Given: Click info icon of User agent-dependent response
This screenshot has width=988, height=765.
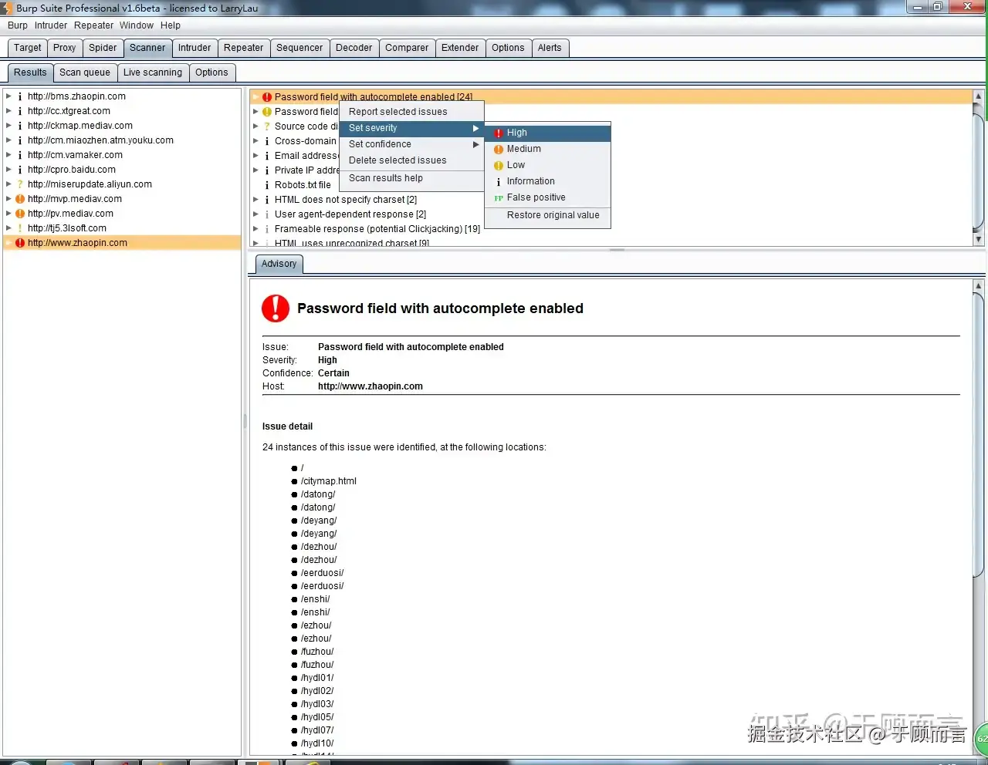Looking at the screenshot, I should (267, 214).
